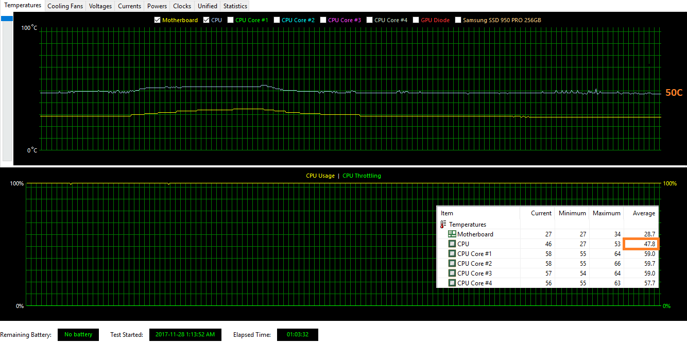Open the Voltages tab
This screenshot has height=342, width=687.
pyautogui.click(x=100, y=6)
